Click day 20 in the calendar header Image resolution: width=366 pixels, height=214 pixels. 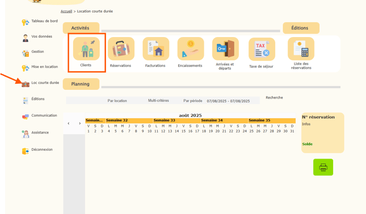pyautogui.click(x=217, y=131)
